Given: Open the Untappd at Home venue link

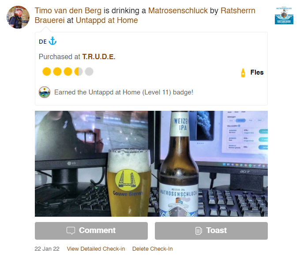Looking at the screenshot, I should (107, 20).
